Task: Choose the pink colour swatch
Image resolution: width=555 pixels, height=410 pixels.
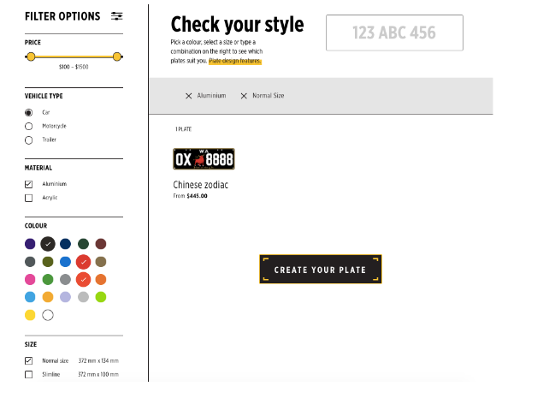Action: click(31, 279)
